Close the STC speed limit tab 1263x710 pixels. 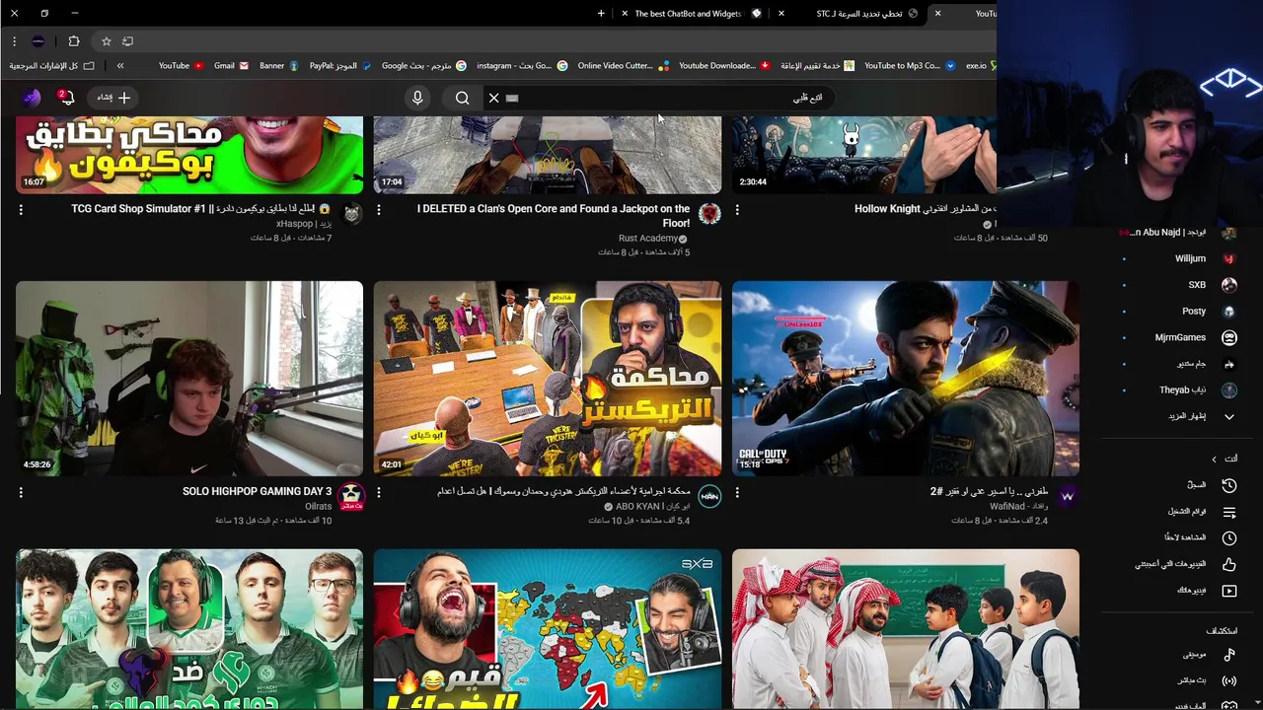[781, 14]
